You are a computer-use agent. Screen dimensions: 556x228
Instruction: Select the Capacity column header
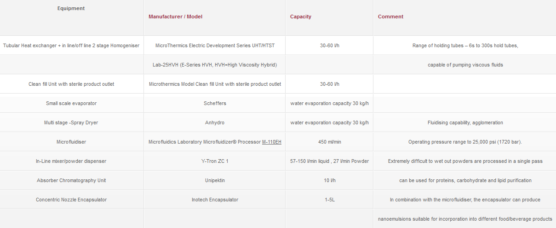coord(301,17)
